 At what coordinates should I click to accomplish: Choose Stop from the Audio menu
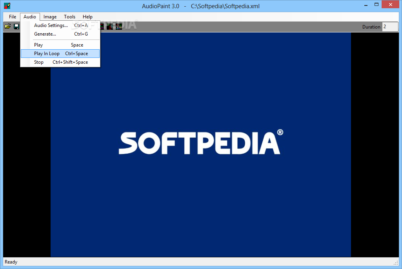point(60,62)
